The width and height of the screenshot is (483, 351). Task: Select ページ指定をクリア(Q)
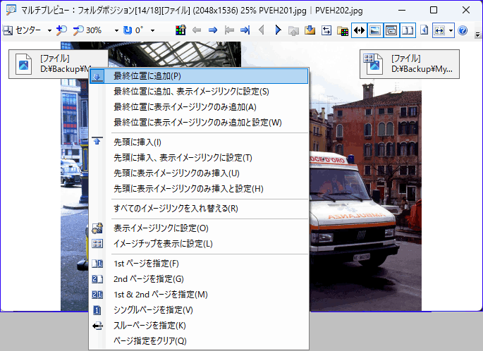point(199,341)
